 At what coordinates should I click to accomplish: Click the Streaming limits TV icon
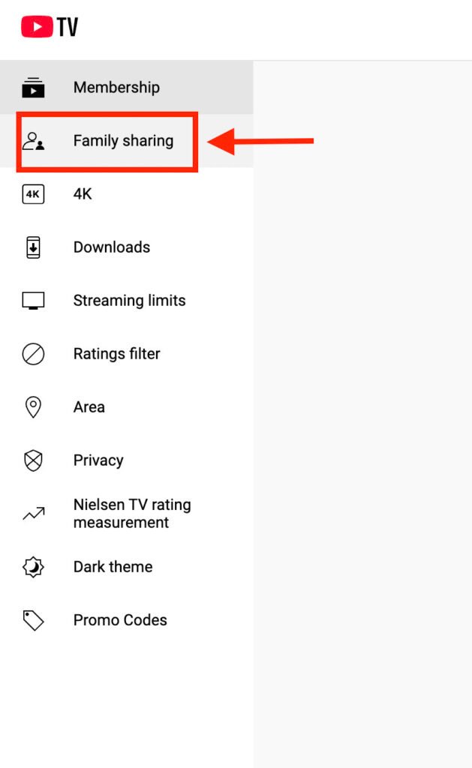coord(33,301)
